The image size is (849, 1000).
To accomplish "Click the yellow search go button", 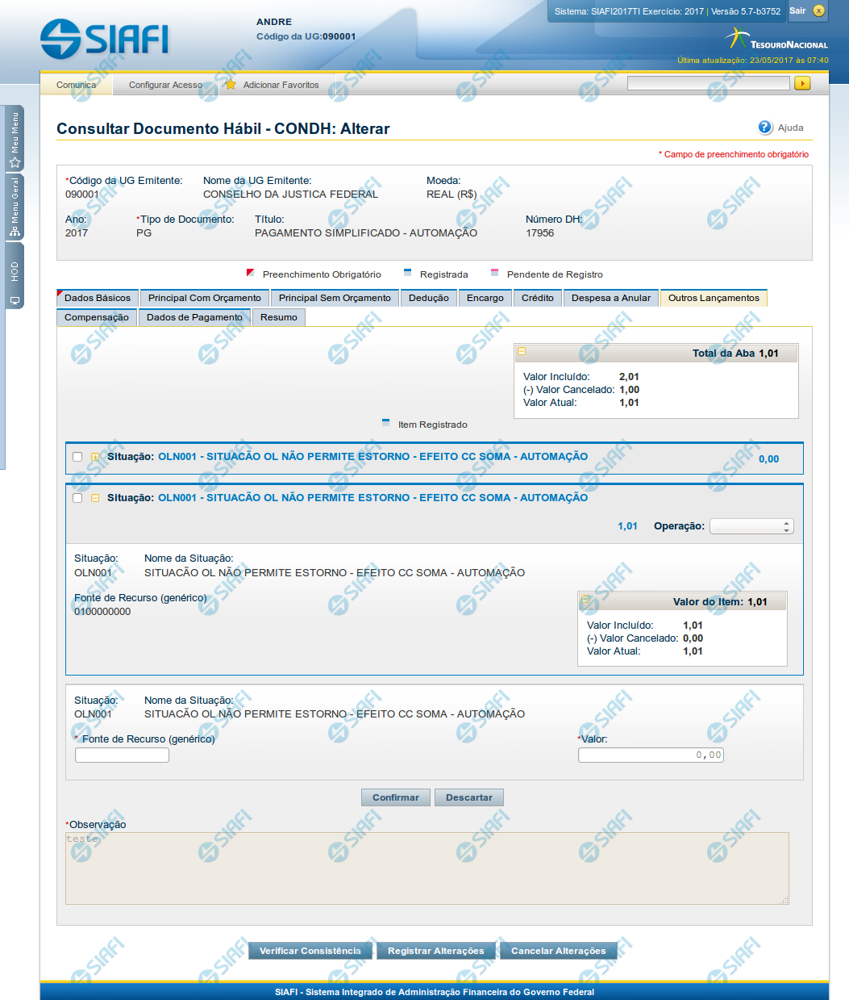I will (x=801, y=83).
